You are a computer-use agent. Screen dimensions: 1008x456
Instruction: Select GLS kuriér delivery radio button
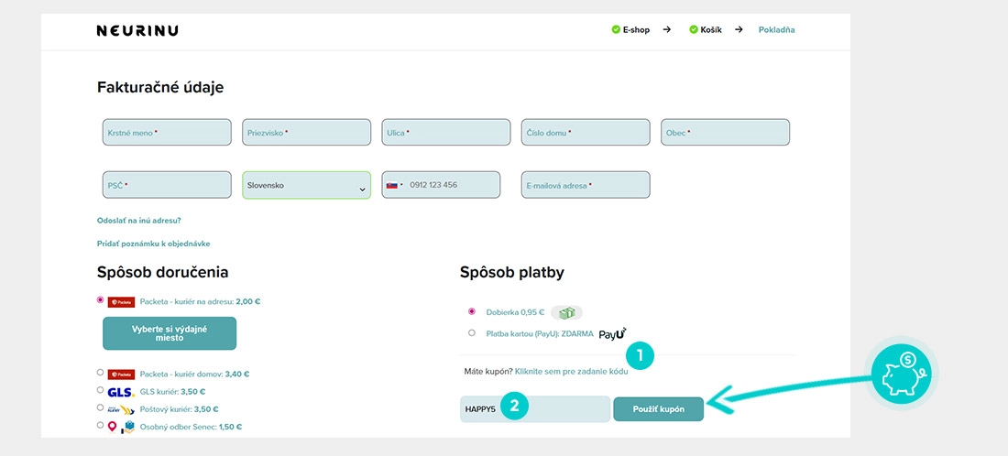[100, 389]
